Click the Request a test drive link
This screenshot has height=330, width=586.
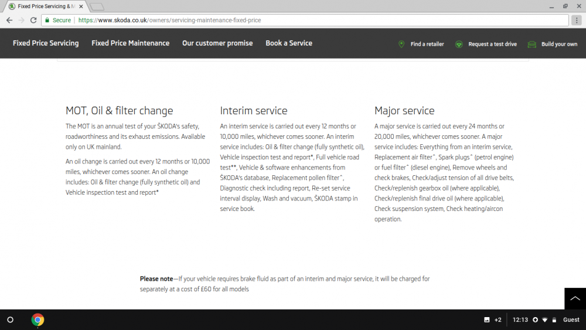coord(493,44)
